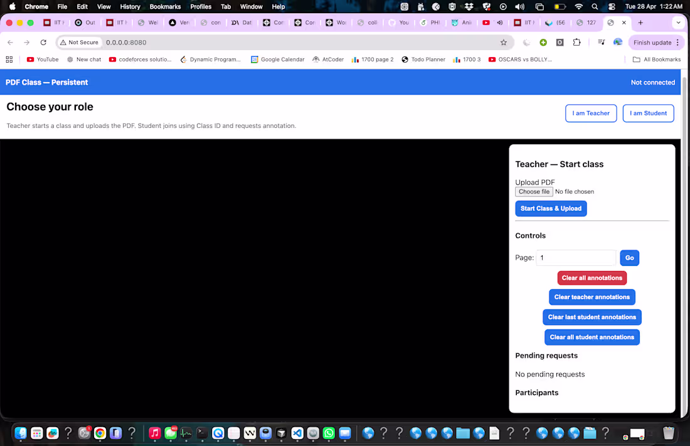Bookmark this page with the star icon

click(504, 42)
